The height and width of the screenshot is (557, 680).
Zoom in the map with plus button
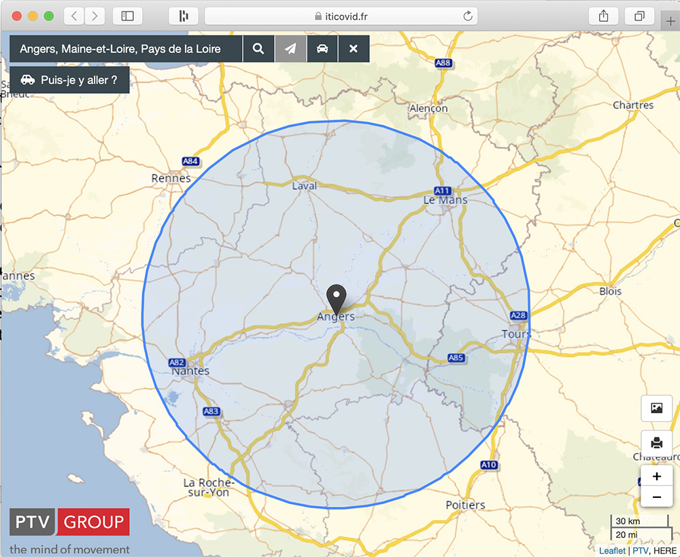point(656,476)
